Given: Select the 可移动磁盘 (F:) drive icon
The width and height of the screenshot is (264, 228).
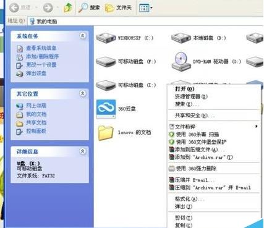Looking at the screenshot, I should point(106,62).
